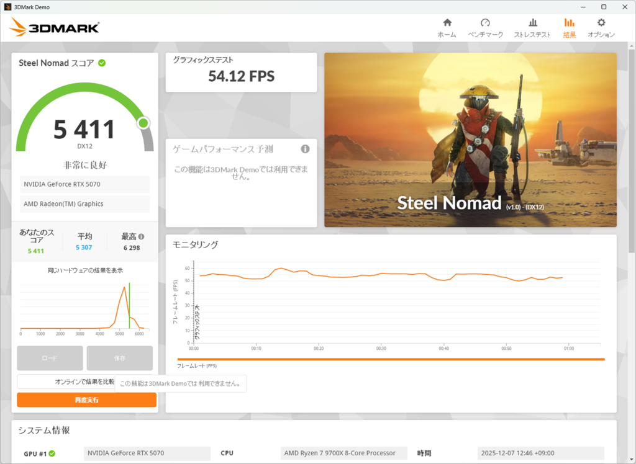Open the ベンチマーク gauge icon
Viewport: 636px width, 464px height.
pyautogui.click(x=485, y=23)
